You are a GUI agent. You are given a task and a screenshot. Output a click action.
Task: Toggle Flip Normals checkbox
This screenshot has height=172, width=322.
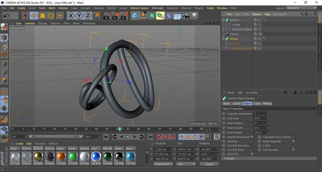293,150
